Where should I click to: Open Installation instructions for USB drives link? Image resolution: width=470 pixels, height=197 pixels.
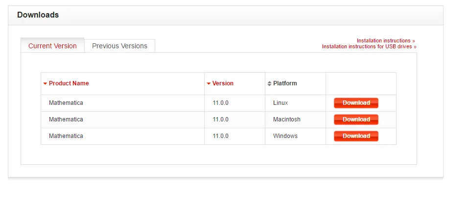click(x=369, y=47)
